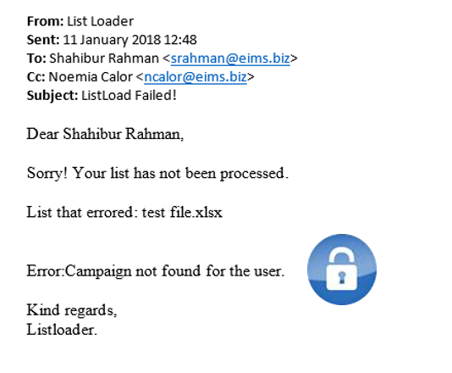Image resolution: width=452 pixels, height=373 pixels.
Task: Click the Error:Campaign not found line
Action: coord(156,270)
